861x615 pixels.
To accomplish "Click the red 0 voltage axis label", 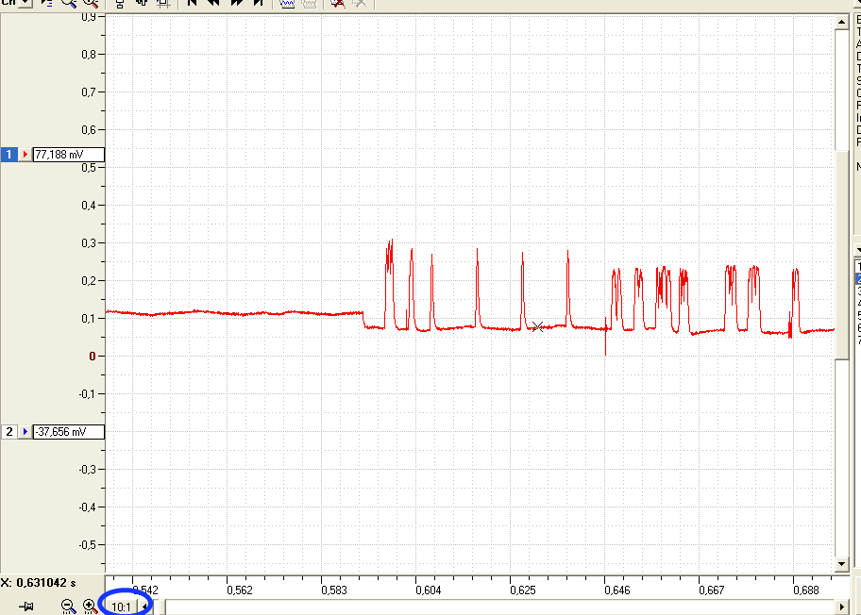I will tap(93, 356).
